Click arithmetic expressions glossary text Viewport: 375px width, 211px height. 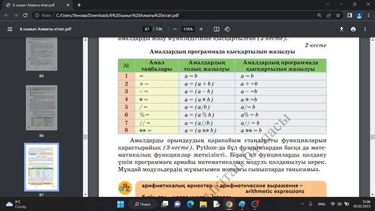tap(275, 192)
